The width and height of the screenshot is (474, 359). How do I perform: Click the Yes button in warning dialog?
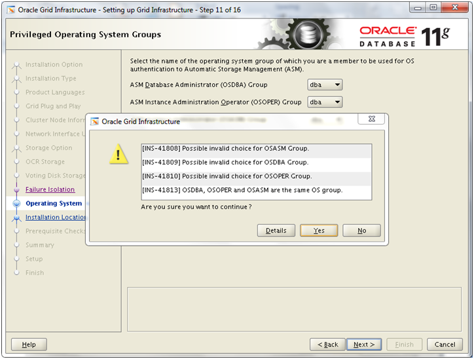319,231
